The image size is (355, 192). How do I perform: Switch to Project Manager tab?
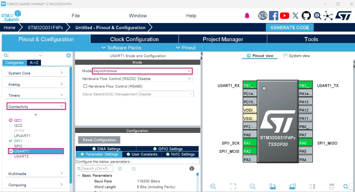tap(223, 39)
